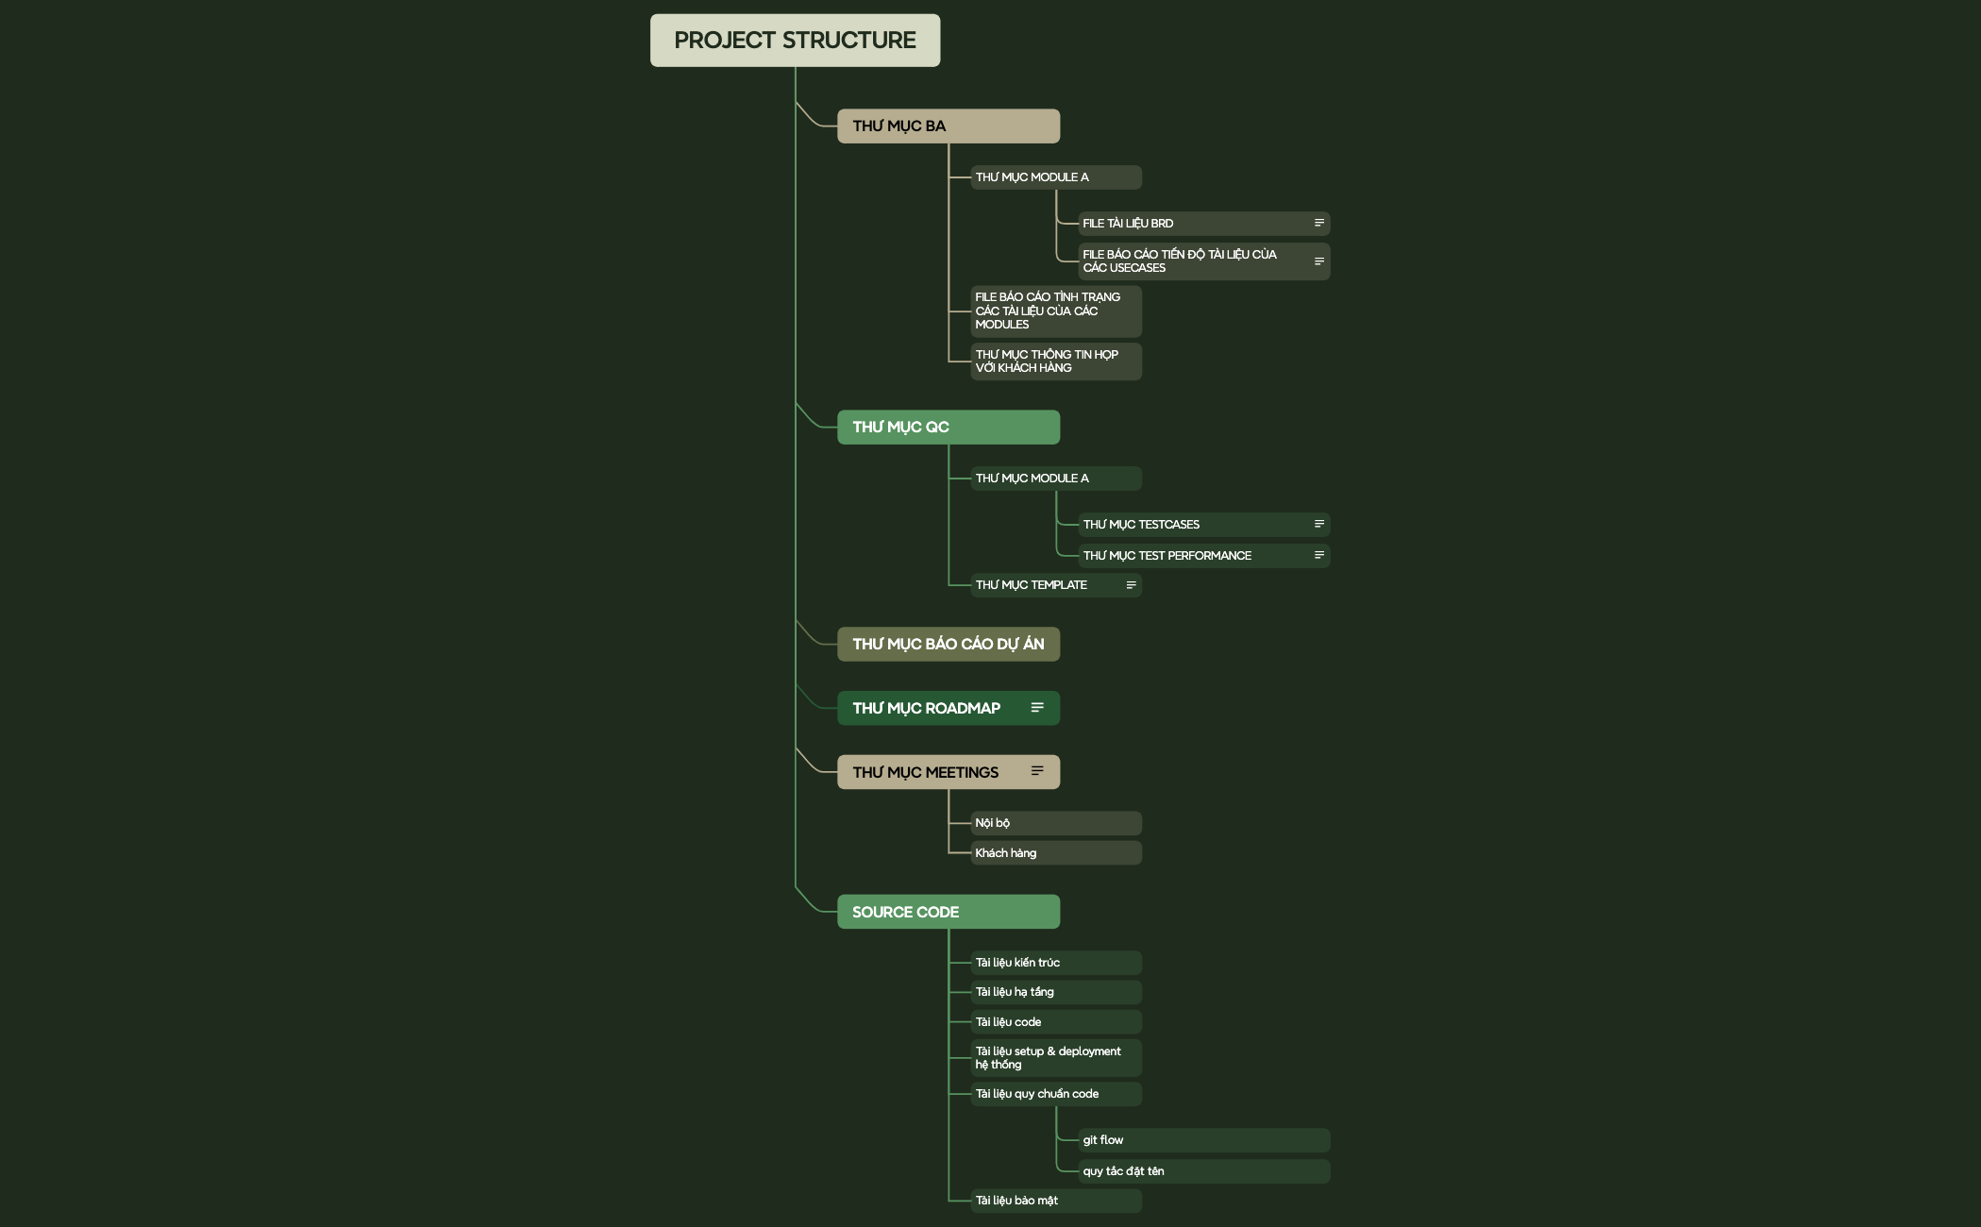This screenshot has width=1981, height=1227.
Task: Open note icon on THƯ MỤC TEMPLATE
Action: point(1131,585)
